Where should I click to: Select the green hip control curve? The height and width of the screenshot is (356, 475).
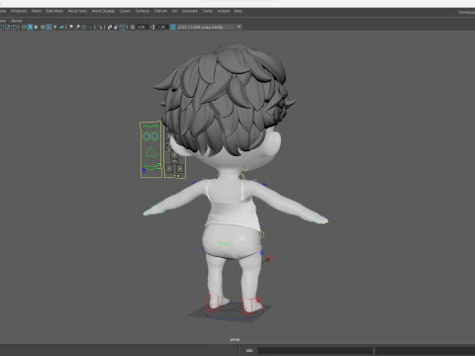[224, 243]
